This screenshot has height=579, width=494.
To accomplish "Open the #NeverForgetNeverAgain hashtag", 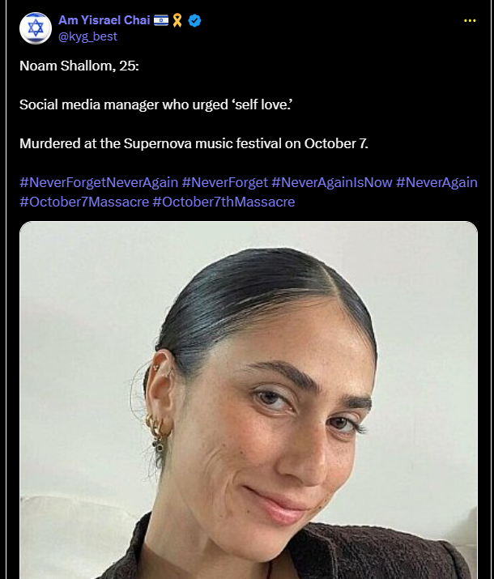I will (x=99, y=182).
